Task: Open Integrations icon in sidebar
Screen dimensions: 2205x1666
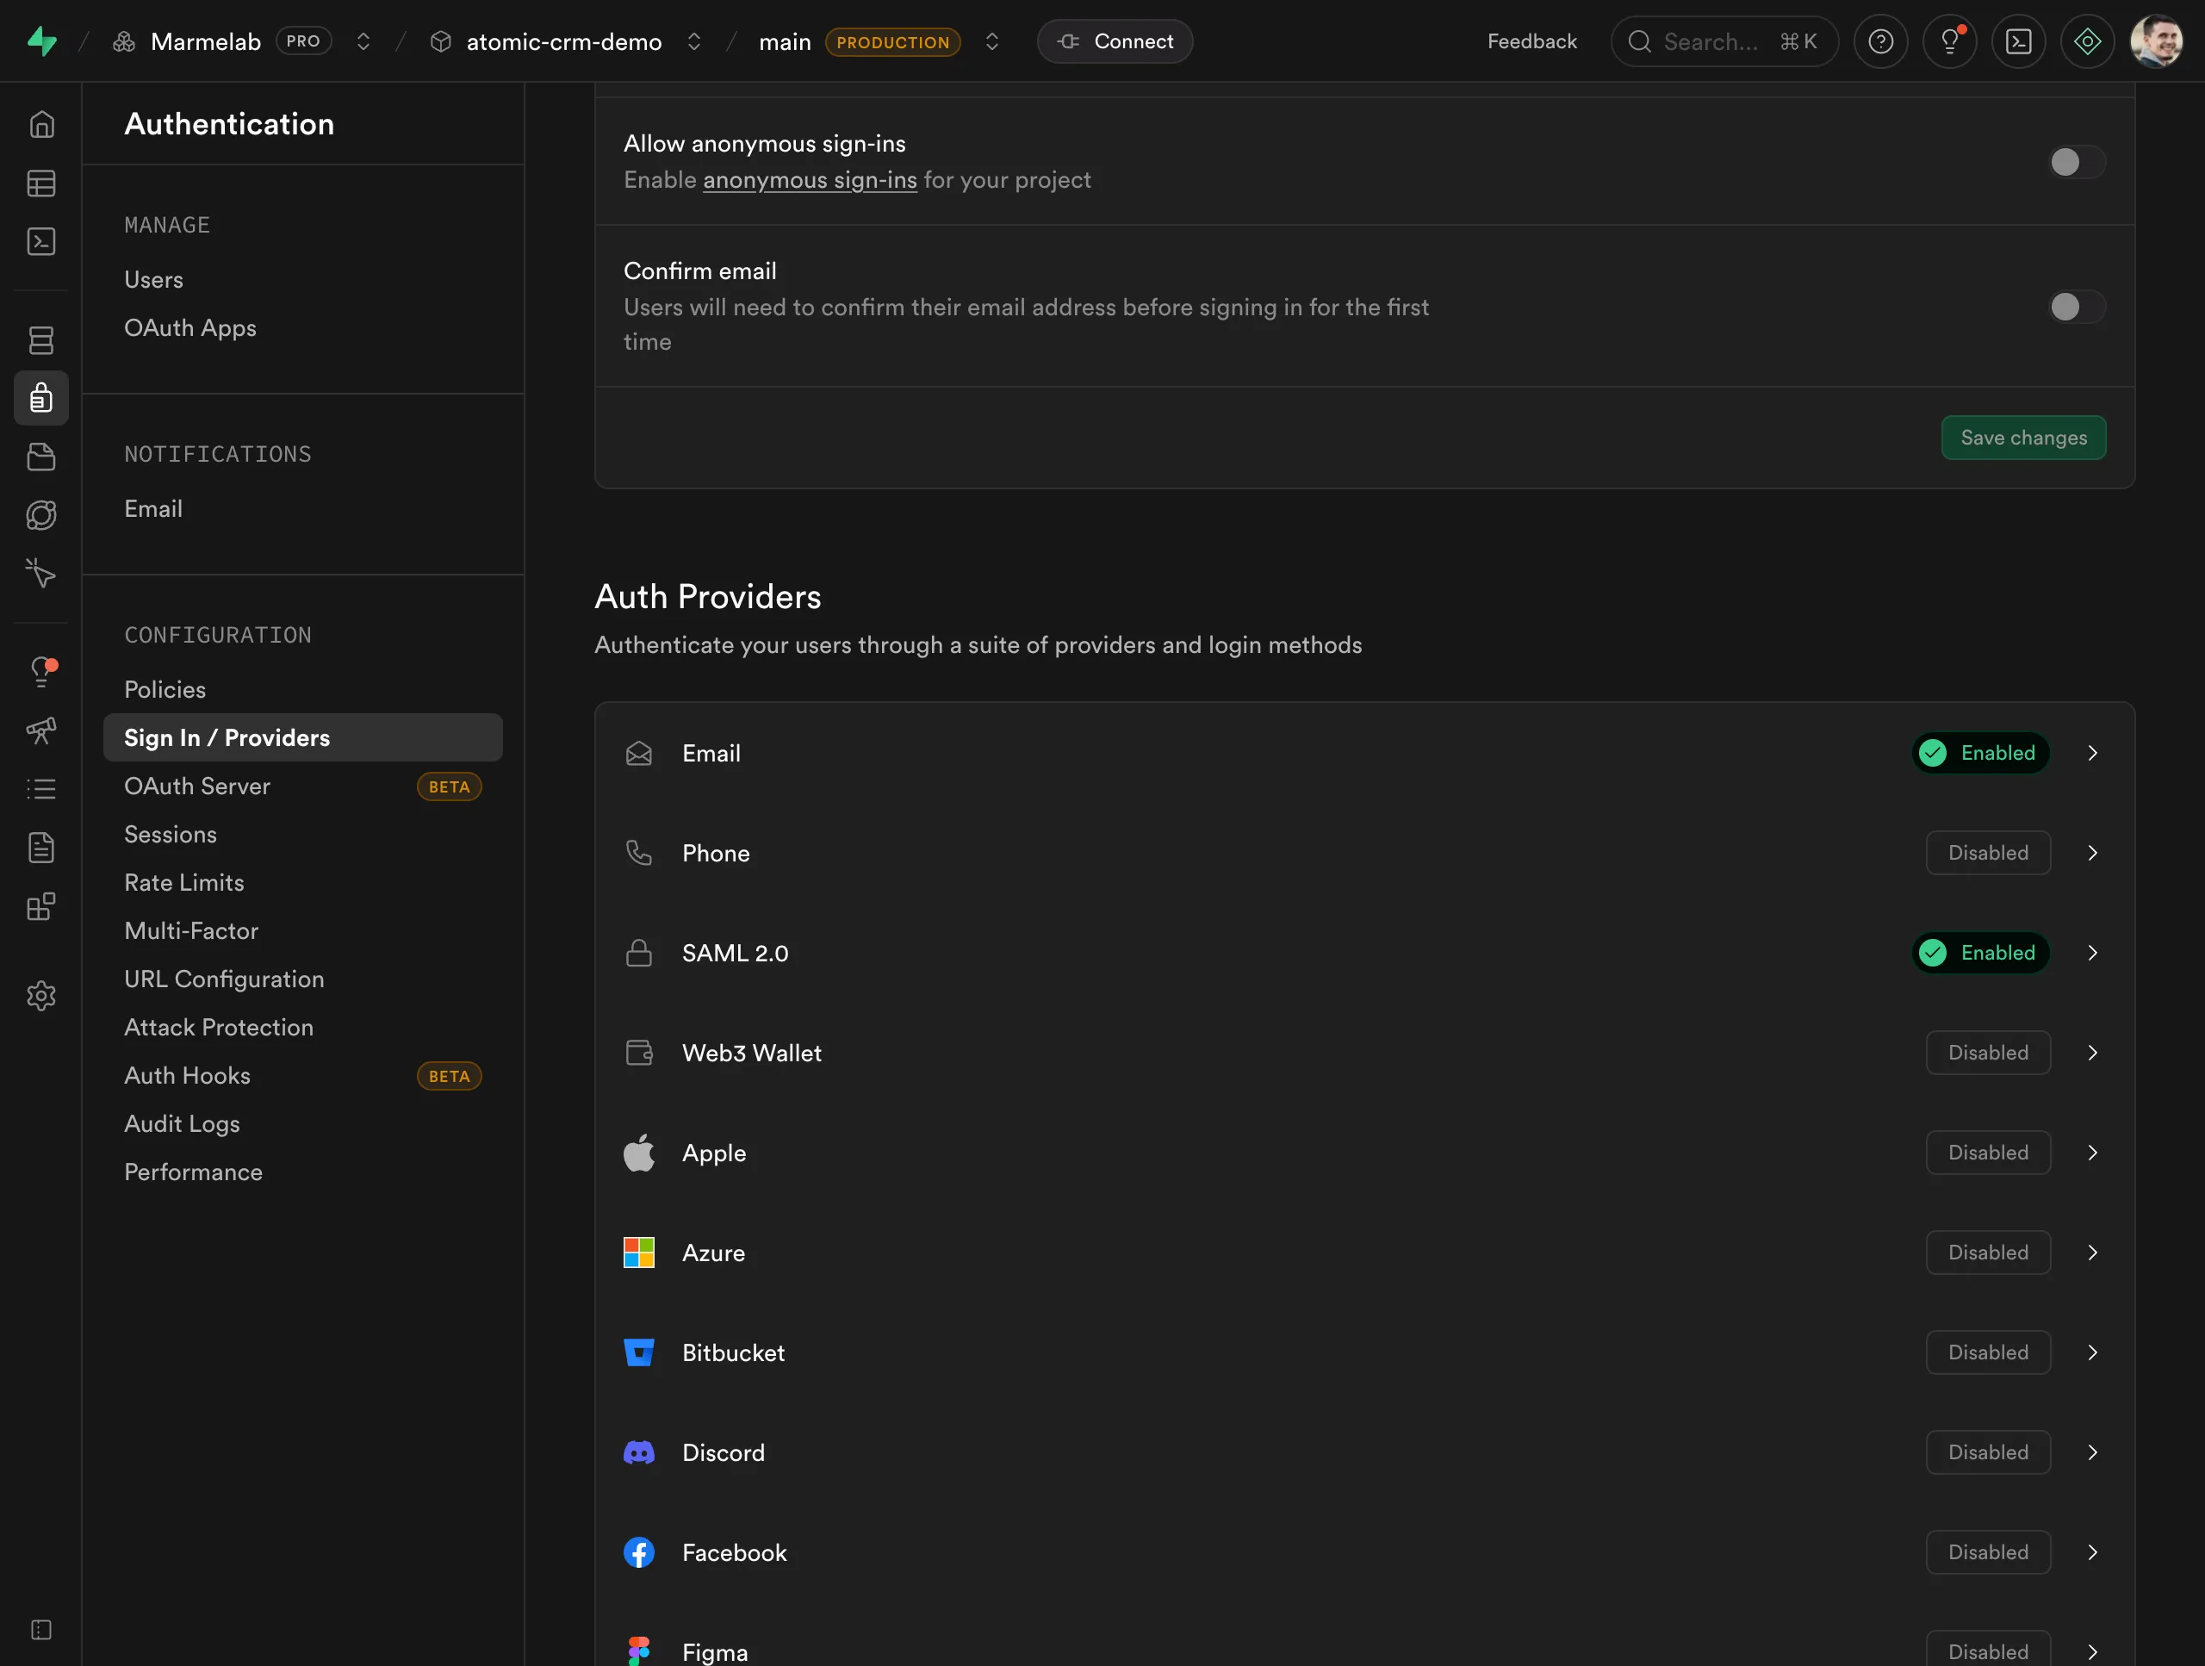Action: coord(40,906)
